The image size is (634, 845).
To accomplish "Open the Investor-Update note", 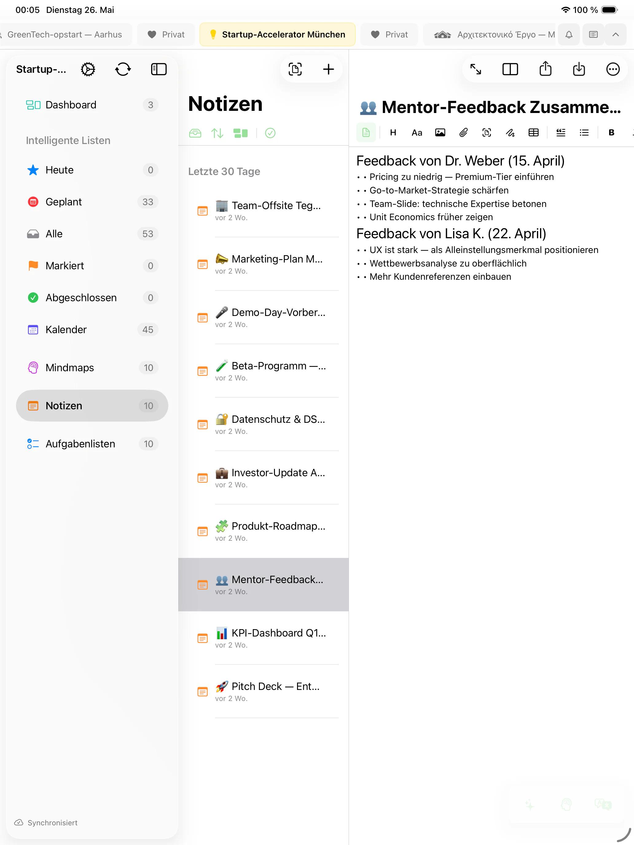I will pos(263,478).
